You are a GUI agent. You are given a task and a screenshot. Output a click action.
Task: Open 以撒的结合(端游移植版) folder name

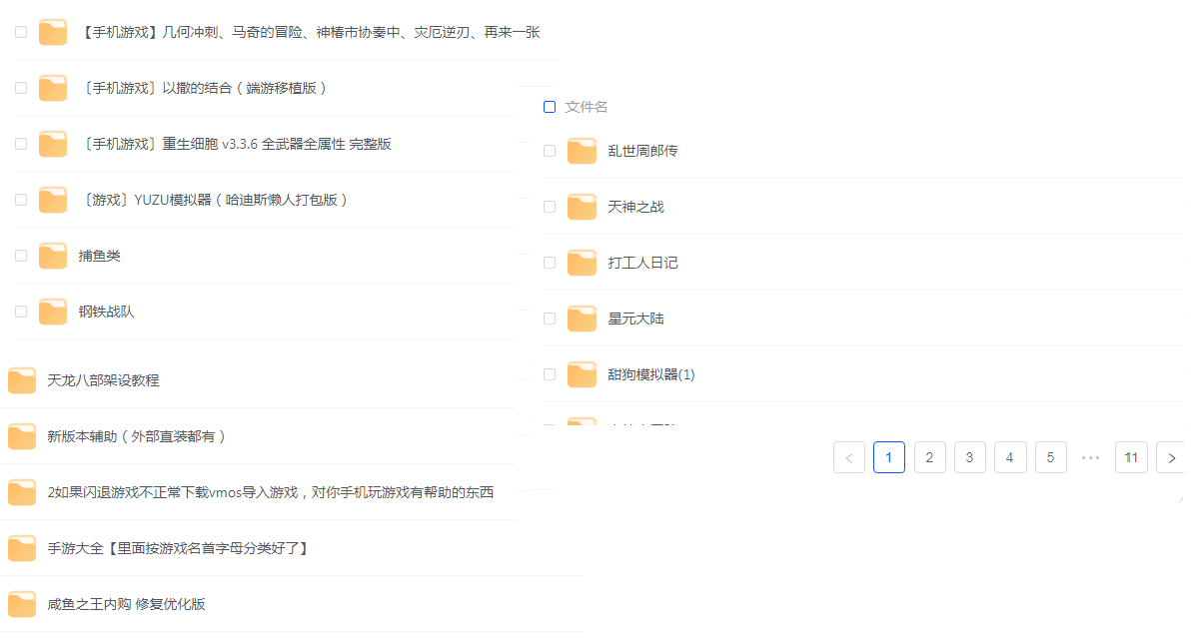click(204, 88)
